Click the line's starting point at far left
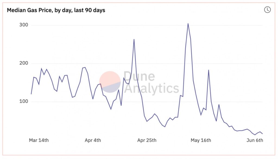This screenshot has height=159, width=278. [31, 94]
